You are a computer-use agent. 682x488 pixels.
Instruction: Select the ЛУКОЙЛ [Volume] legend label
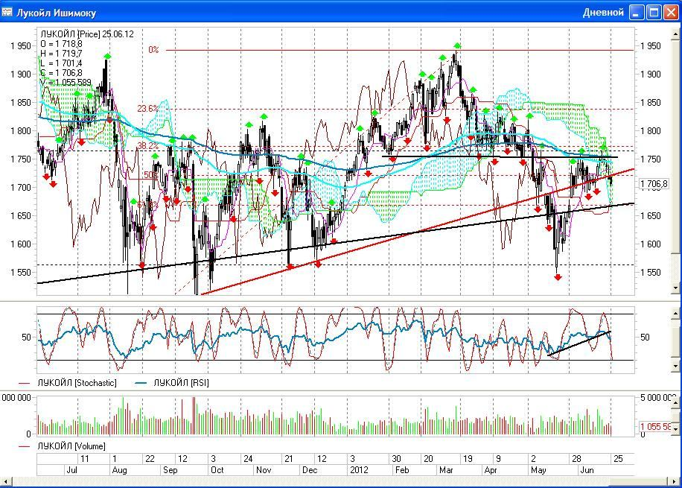point(71,446)
